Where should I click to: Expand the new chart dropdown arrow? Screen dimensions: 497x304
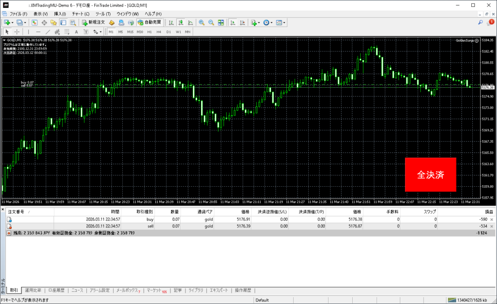coord(12,22)
